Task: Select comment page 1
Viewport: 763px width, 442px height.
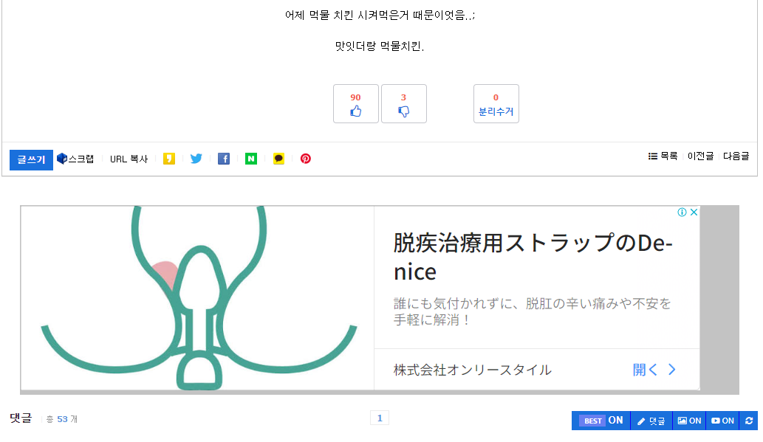Action: tap(380, 418)
